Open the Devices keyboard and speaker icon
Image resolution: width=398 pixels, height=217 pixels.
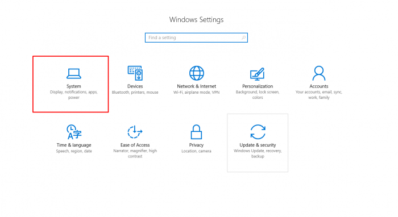(x=135, y=73)
